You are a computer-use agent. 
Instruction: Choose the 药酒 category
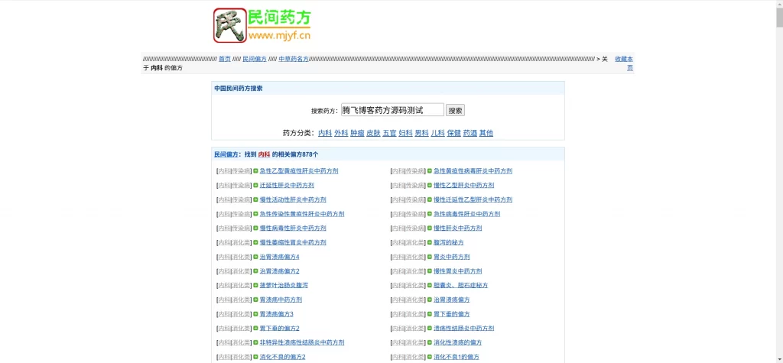(469, 133)
